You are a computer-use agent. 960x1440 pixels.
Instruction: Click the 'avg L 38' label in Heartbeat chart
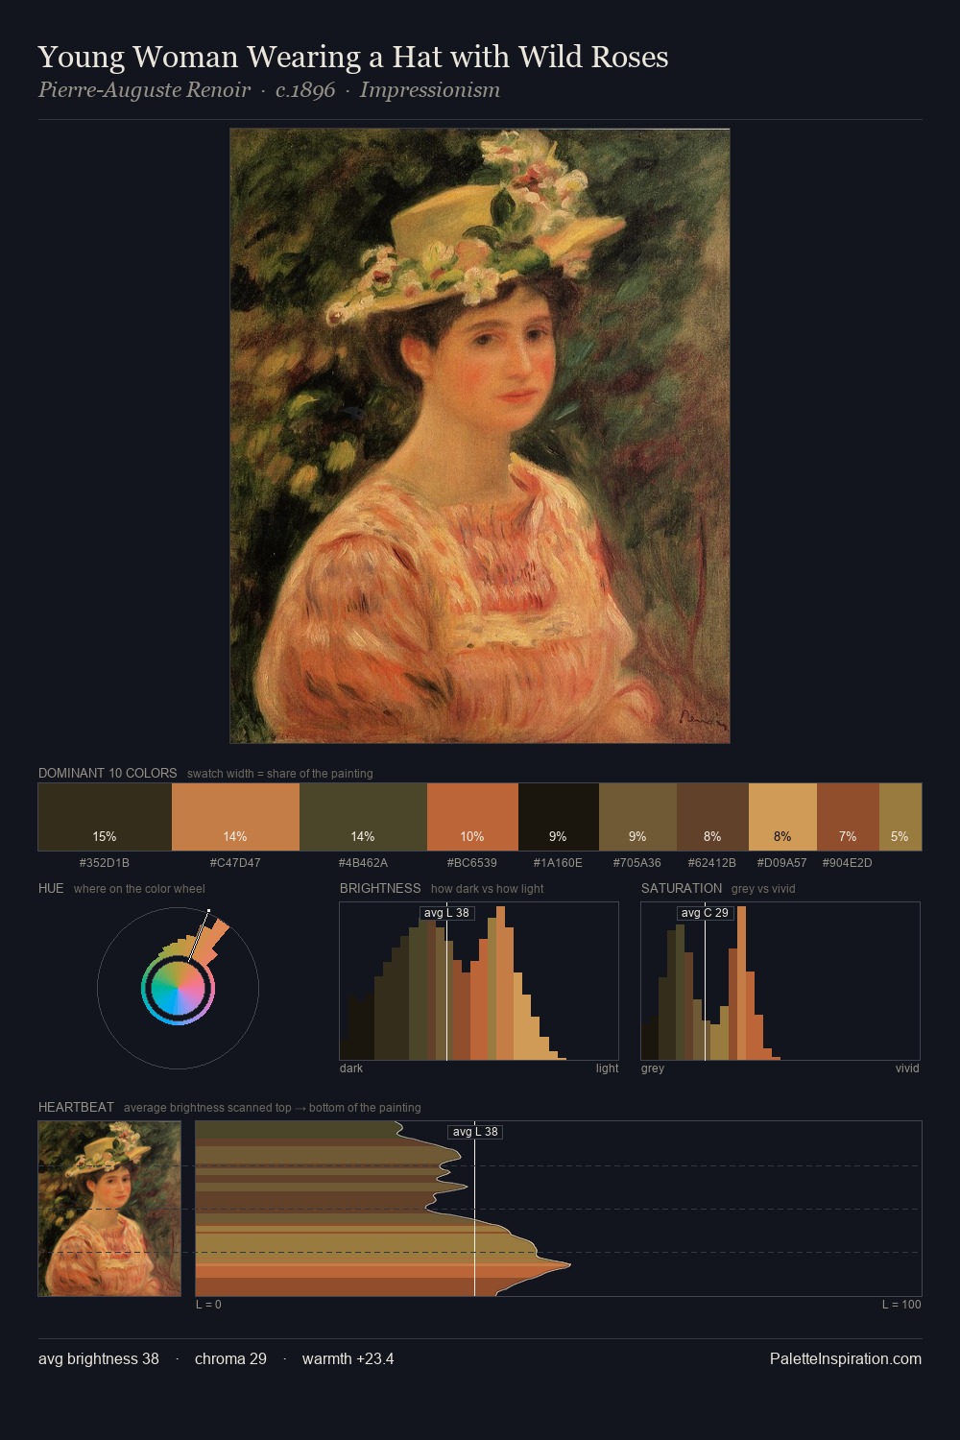pos(475,1132)
